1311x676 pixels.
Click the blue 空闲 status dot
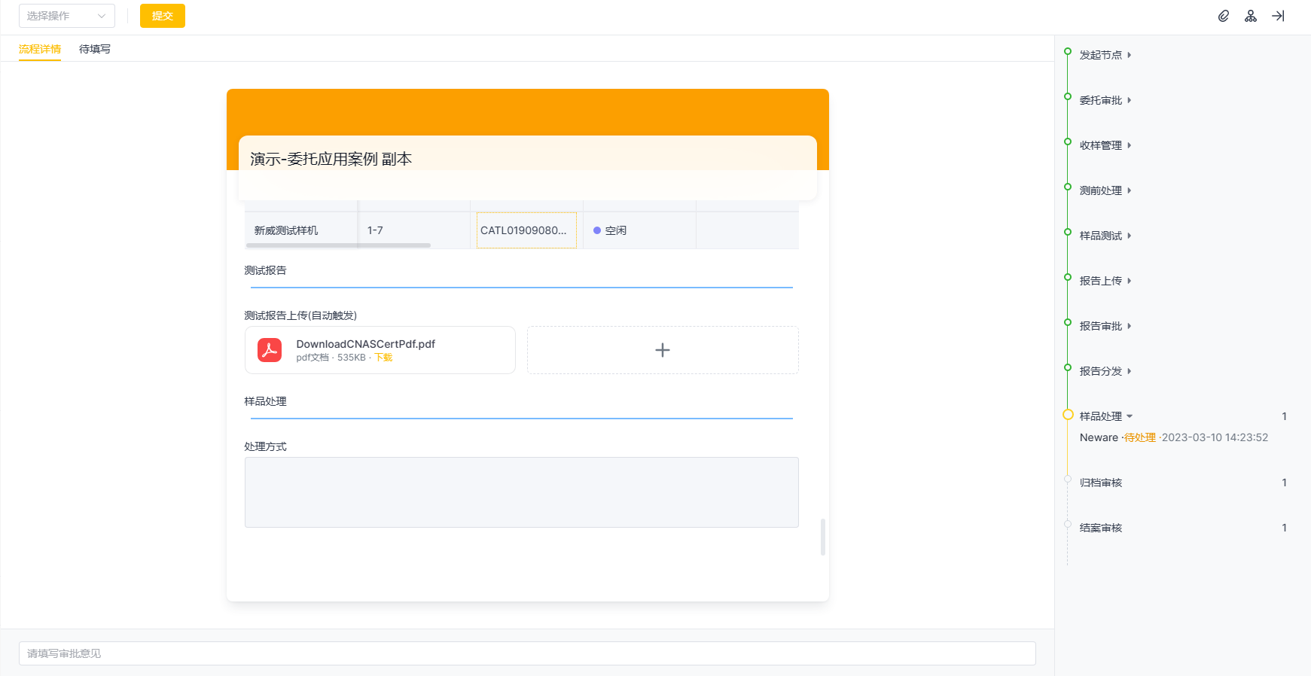coord(597,230)
